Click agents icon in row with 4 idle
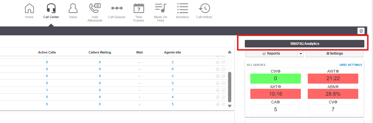The height and width of the screenshot is (123, 373). [x=218, y=97]
